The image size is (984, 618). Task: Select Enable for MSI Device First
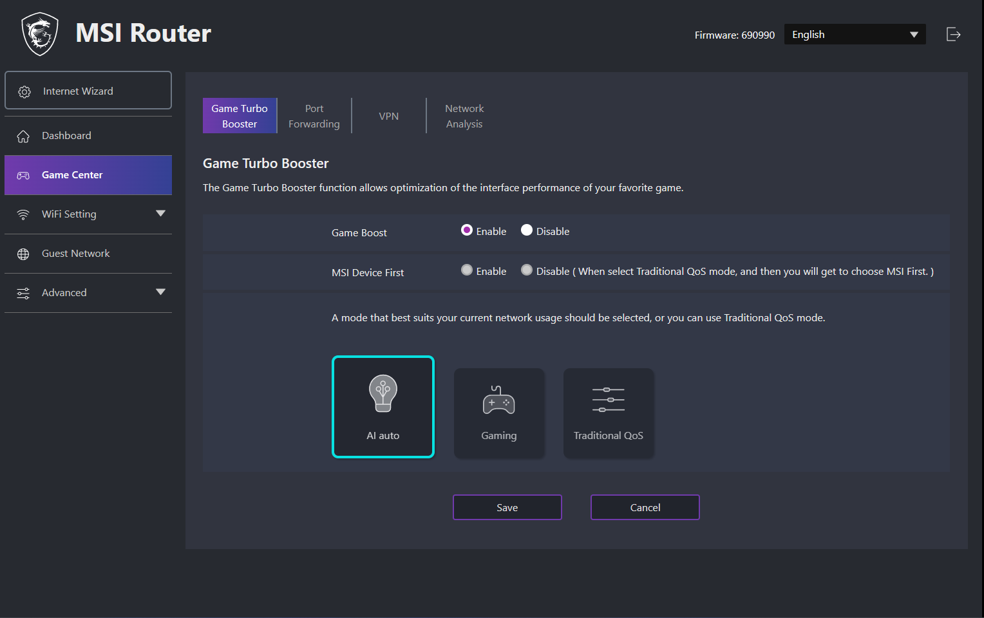coord(467,270)
